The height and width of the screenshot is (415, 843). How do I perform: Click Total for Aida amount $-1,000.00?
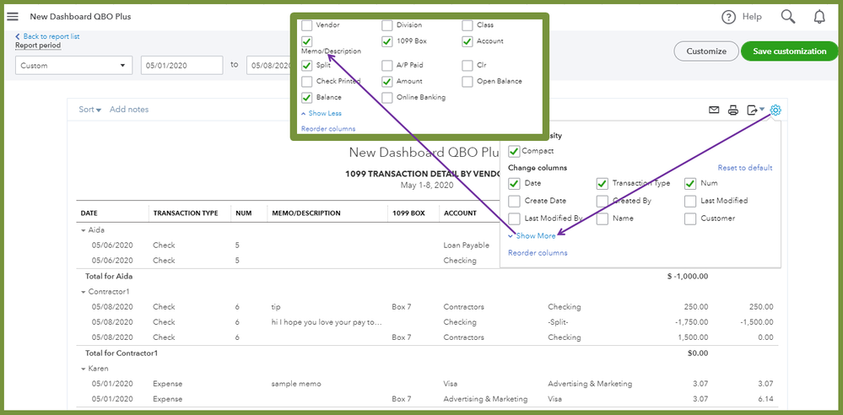click(x=687, y=277)
